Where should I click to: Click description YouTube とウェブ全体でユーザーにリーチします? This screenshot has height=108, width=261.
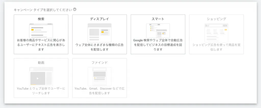pos(41,91)
